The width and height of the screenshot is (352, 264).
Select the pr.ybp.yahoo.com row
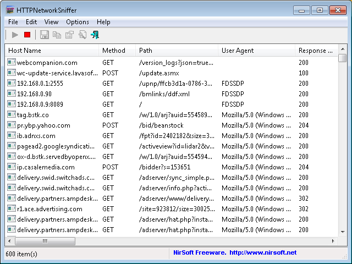click(x=172, y=125)
